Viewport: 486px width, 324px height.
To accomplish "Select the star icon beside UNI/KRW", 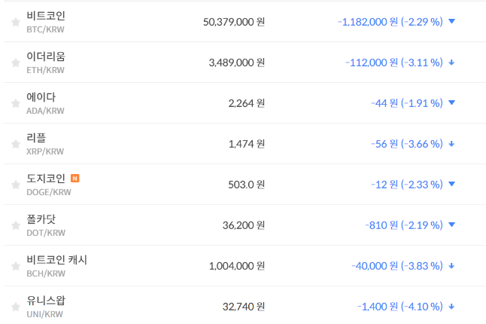I will [15, 307].
